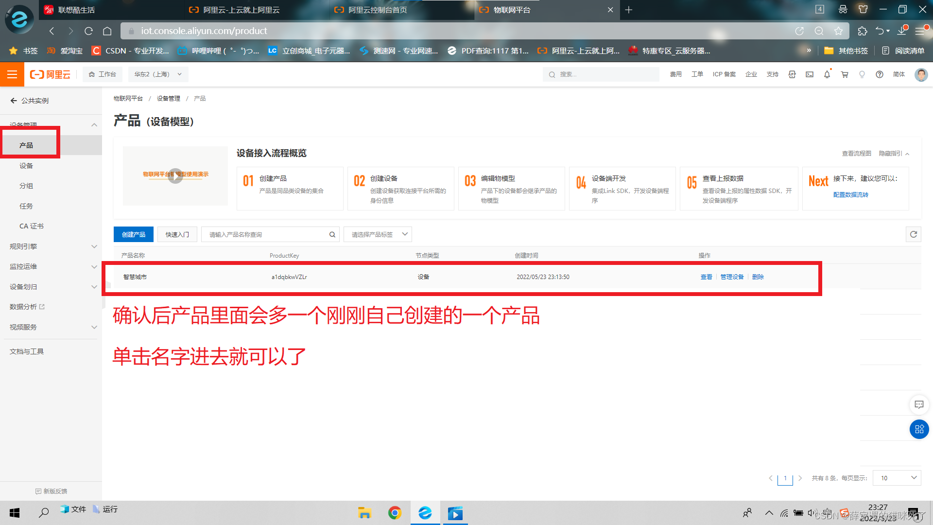Bookmark this page with the star icon
The height and width of the screenshot is (525, 933).
pyautogui.click(x=838, y=31)
